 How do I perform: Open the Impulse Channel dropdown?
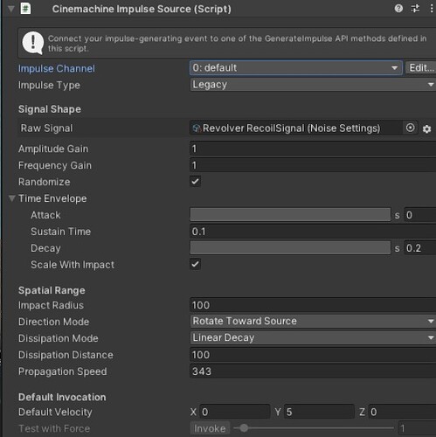pos(296,68)
